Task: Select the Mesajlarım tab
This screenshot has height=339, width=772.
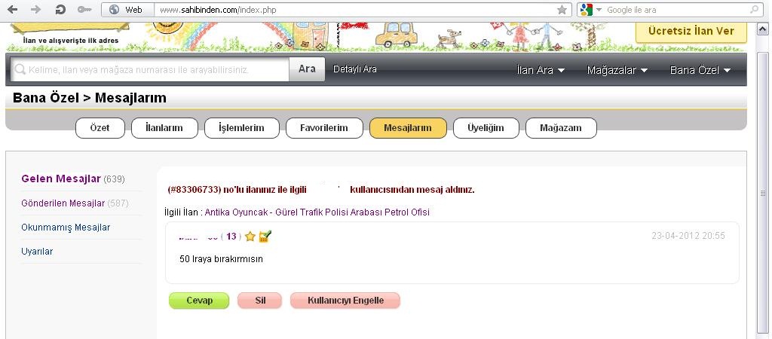Action: pyautogui.click(x=408, y=128)
